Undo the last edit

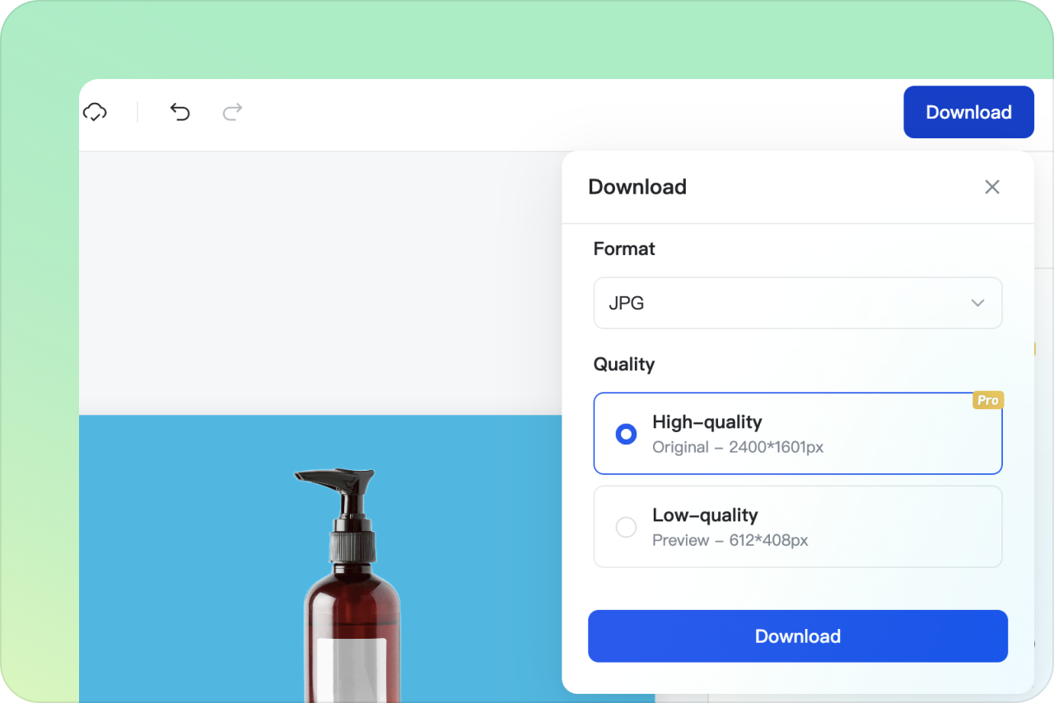tap(180, 112)
